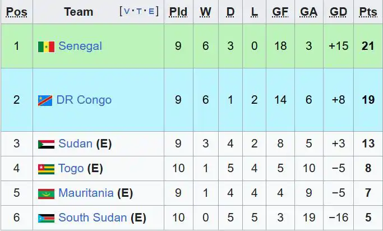Viewport: 383px width, 231px height.
Task: Open the South Sudan team link
Action: (x=93, y=218)
